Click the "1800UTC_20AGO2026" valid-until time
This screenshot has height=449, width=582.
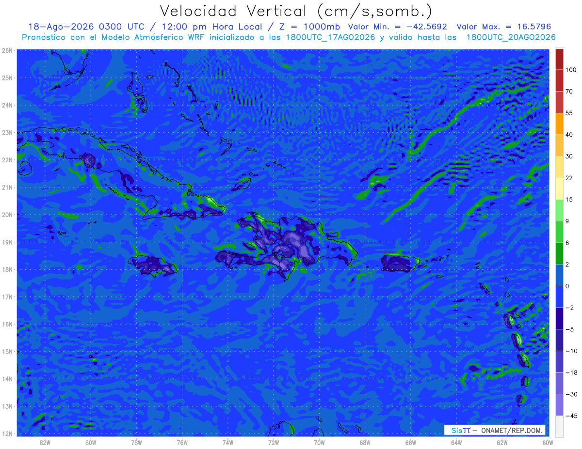pos(511,37)
